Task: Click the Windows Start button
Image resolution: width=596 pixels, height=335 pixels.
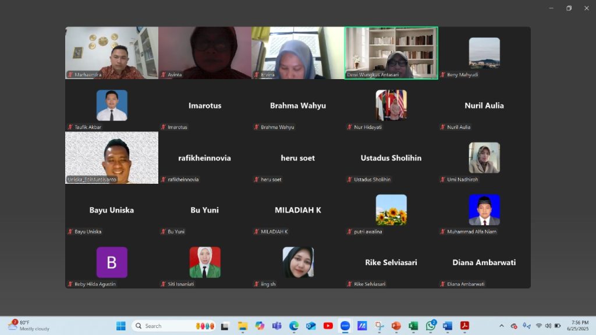Action: point(120,326)
